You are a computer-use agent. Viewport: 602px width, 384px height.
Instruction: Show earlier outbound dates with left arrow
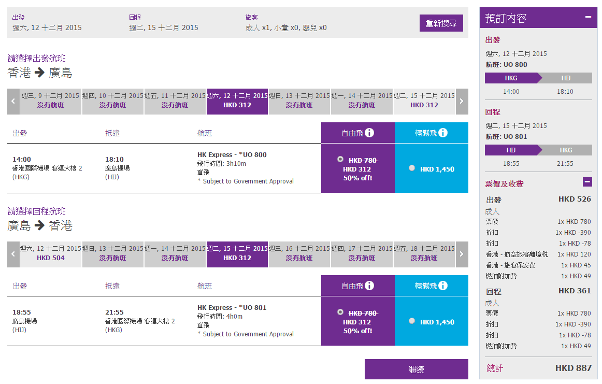click(13, 102)
